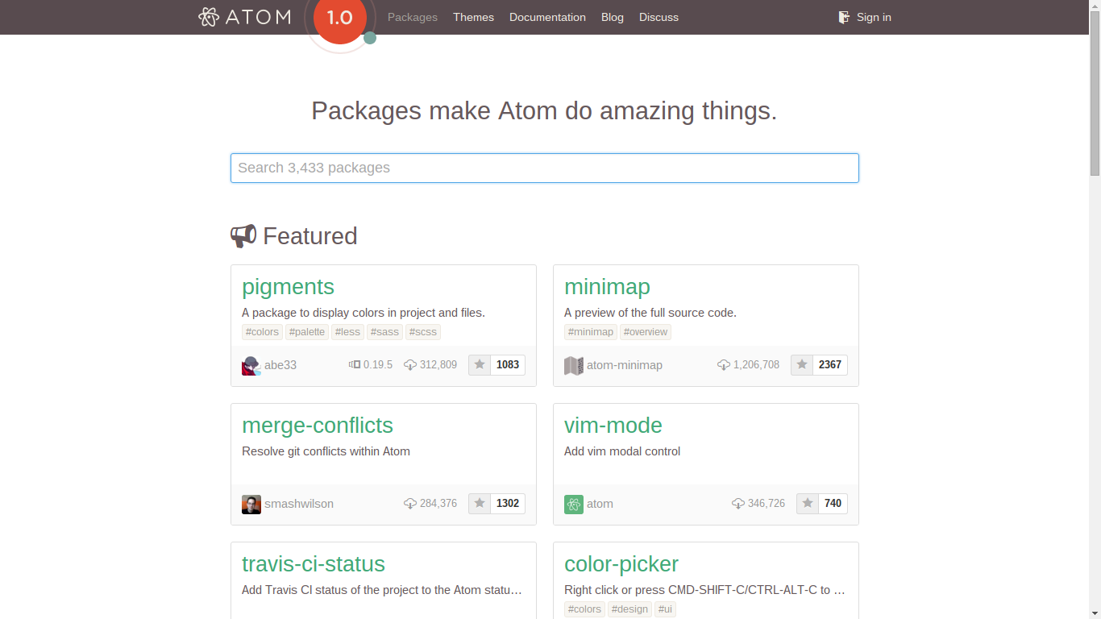Open abe33 author profile
Viewport: 1101px width, 619px height.
[280, 365]
